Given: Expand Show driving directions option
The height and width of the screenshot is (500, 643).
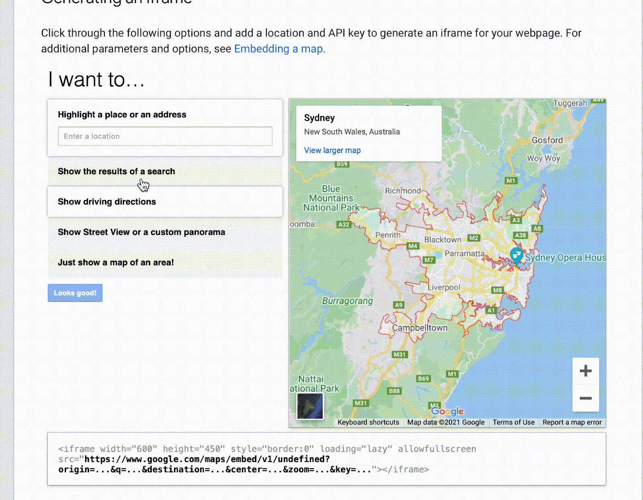Looking at the screenshot, I should pyautogui.click(x=107, y=202).
